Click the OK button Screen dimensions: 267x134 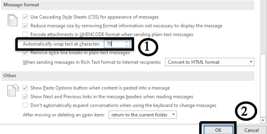pos(218,130)
